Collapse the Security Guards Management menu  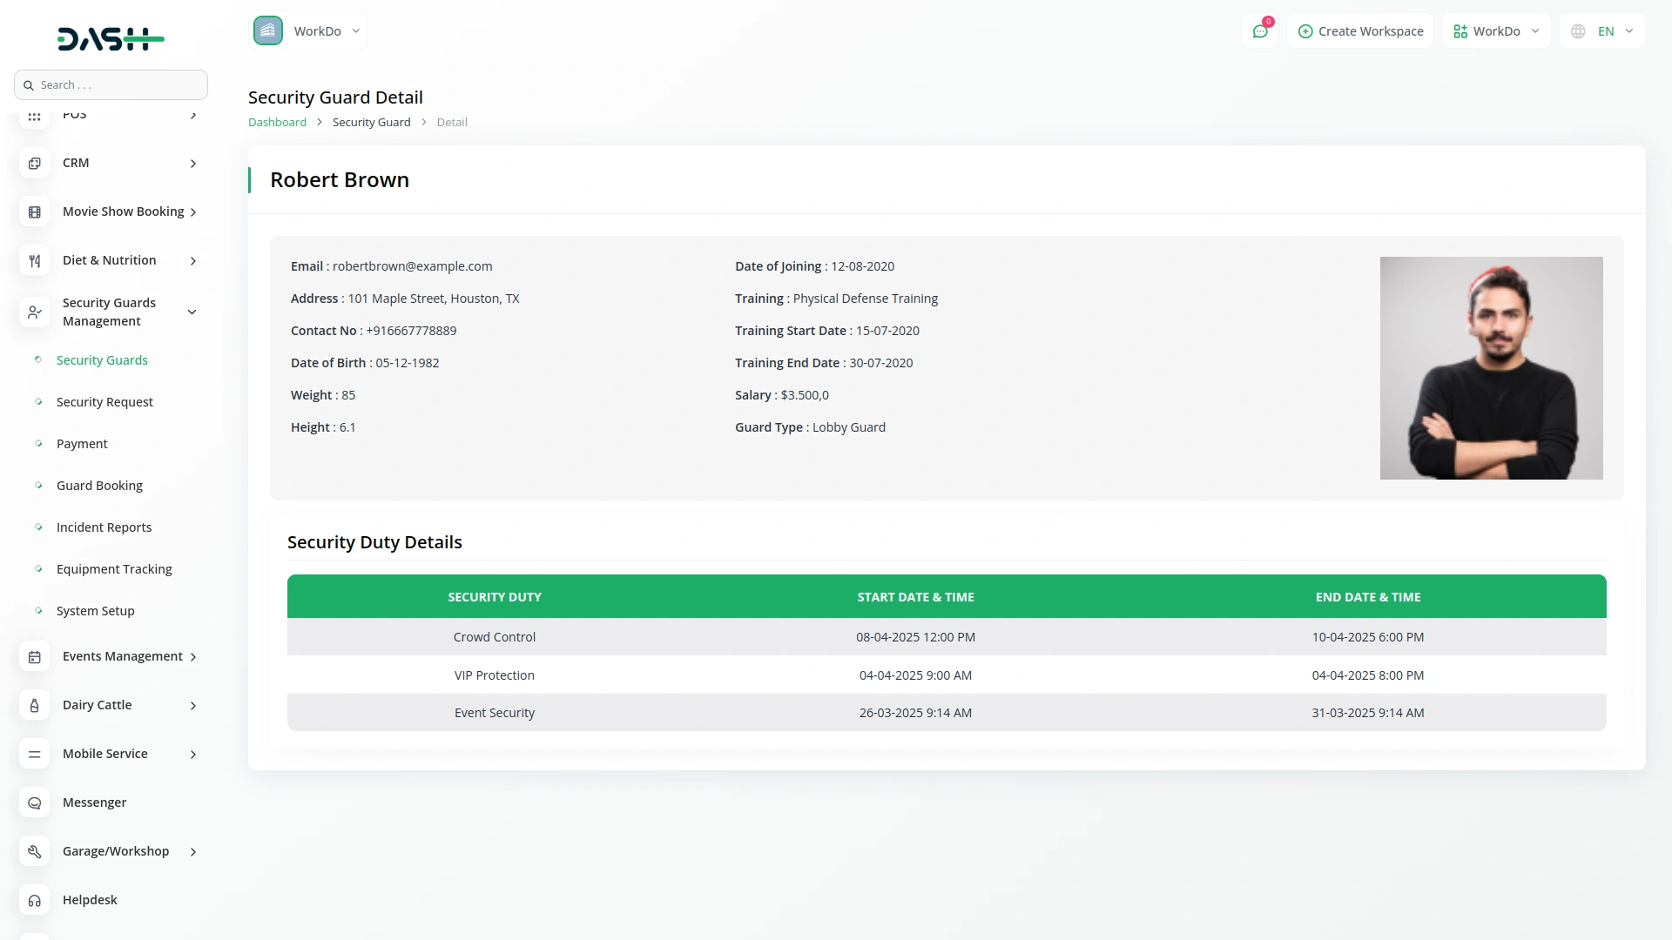point(192,312)
